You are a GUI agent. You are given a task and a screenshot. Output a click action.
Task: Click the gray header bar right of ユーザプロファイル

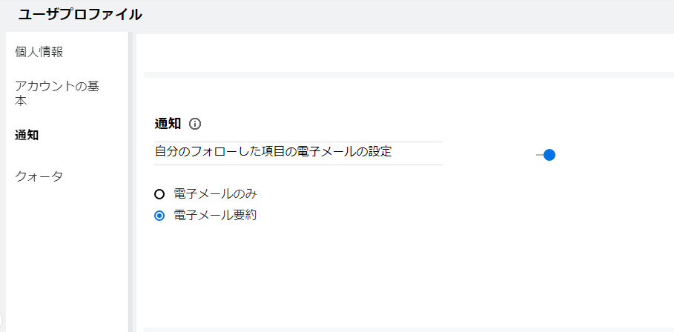(x=408, y=15)
